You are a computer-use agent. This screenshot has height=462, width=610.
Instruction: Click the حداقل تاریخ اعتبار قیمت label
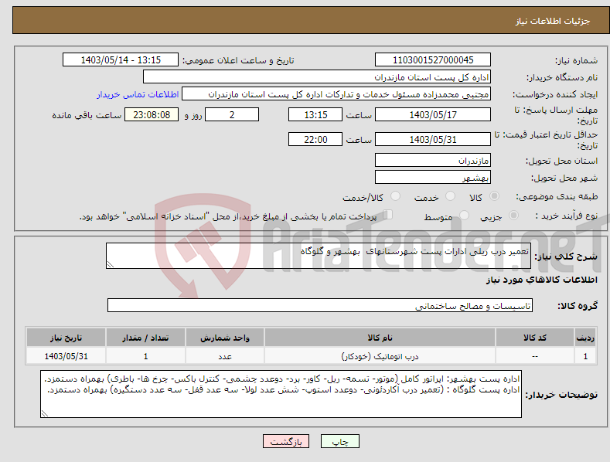(x=546, y=140)
